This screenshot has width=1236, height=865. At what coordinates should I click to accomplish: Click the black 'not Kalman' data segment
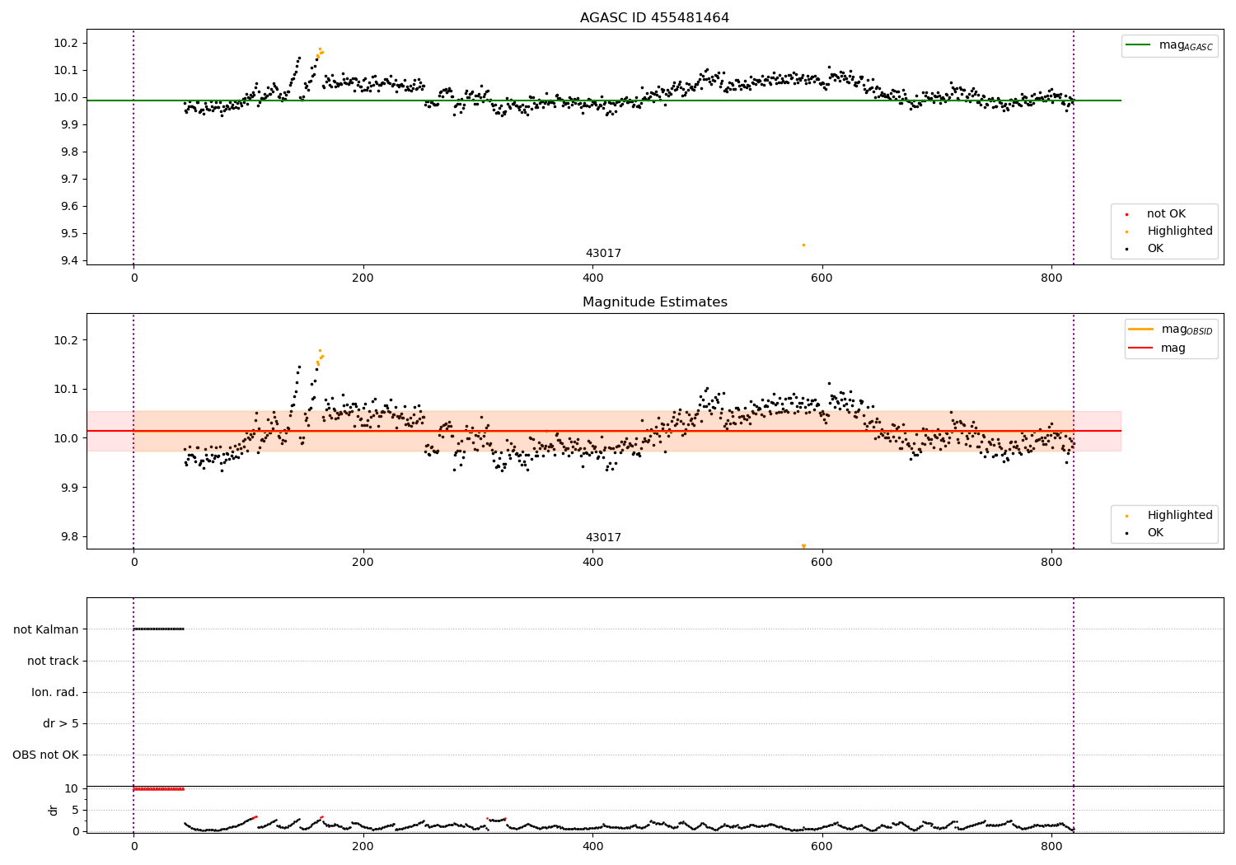[x=158, y=629]
